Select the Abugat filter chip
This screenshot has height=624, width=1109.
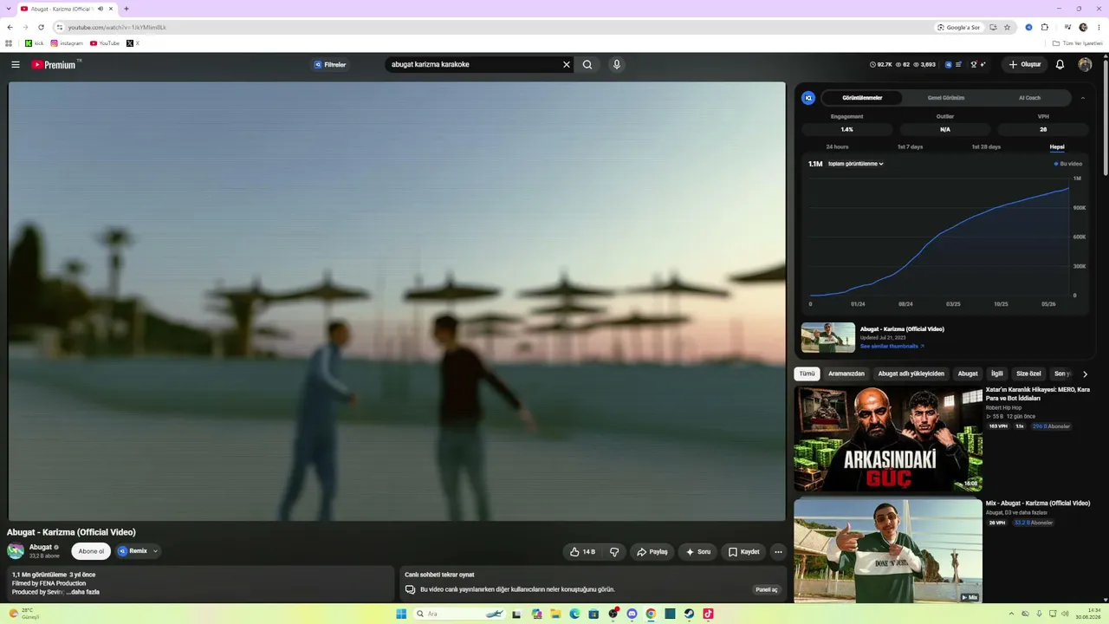[968, 374]
